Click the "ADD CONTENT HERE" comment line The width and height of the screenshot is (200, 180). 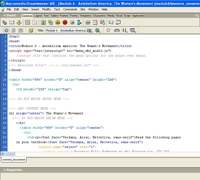(x=32, y=108)
